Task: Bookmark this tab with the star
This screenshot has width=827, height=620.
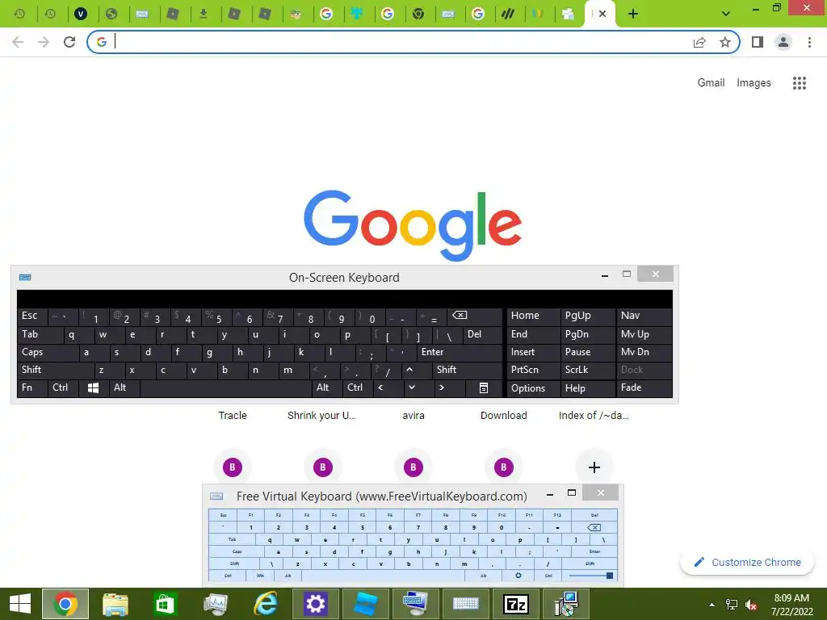Action: pyautogui.click(x=725, y=42)
